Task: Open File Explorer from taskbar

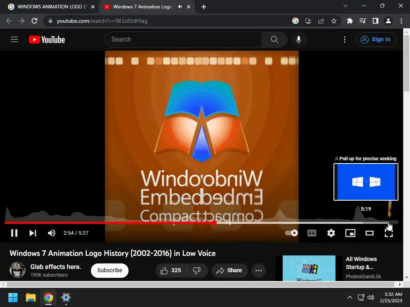Action: pos(30,297)
